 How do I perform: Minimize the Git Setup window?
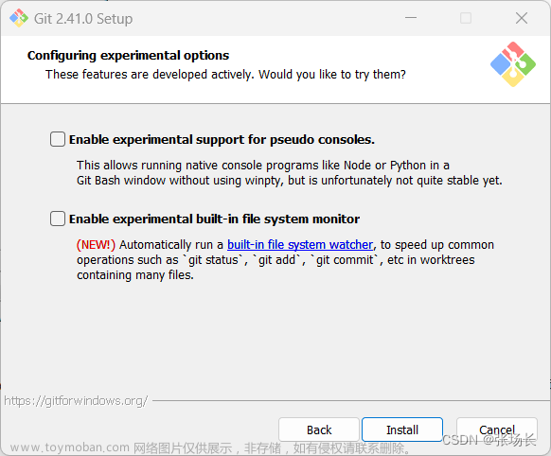tap(411, 18)
